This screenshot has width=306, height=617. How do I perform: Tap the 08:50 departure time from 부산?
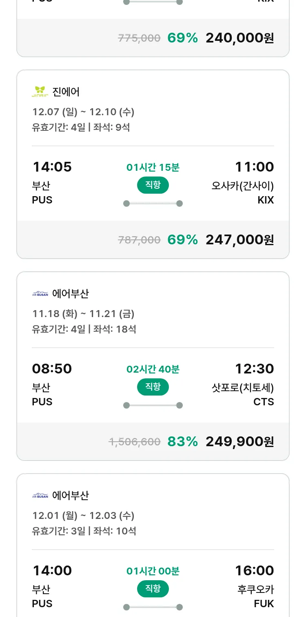[52, 369]
